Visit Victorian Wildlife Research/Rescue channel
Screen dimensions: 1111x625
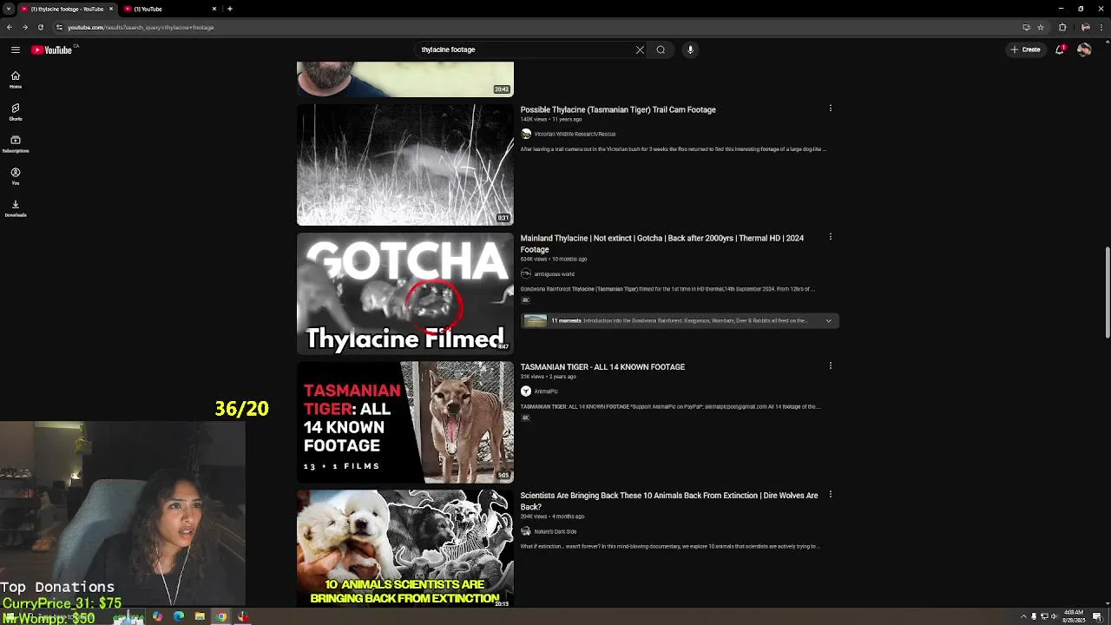click(575, 135)
